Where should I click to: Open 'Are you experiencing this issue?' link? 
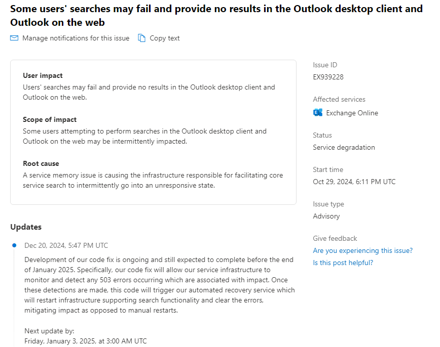pos(362,250)
